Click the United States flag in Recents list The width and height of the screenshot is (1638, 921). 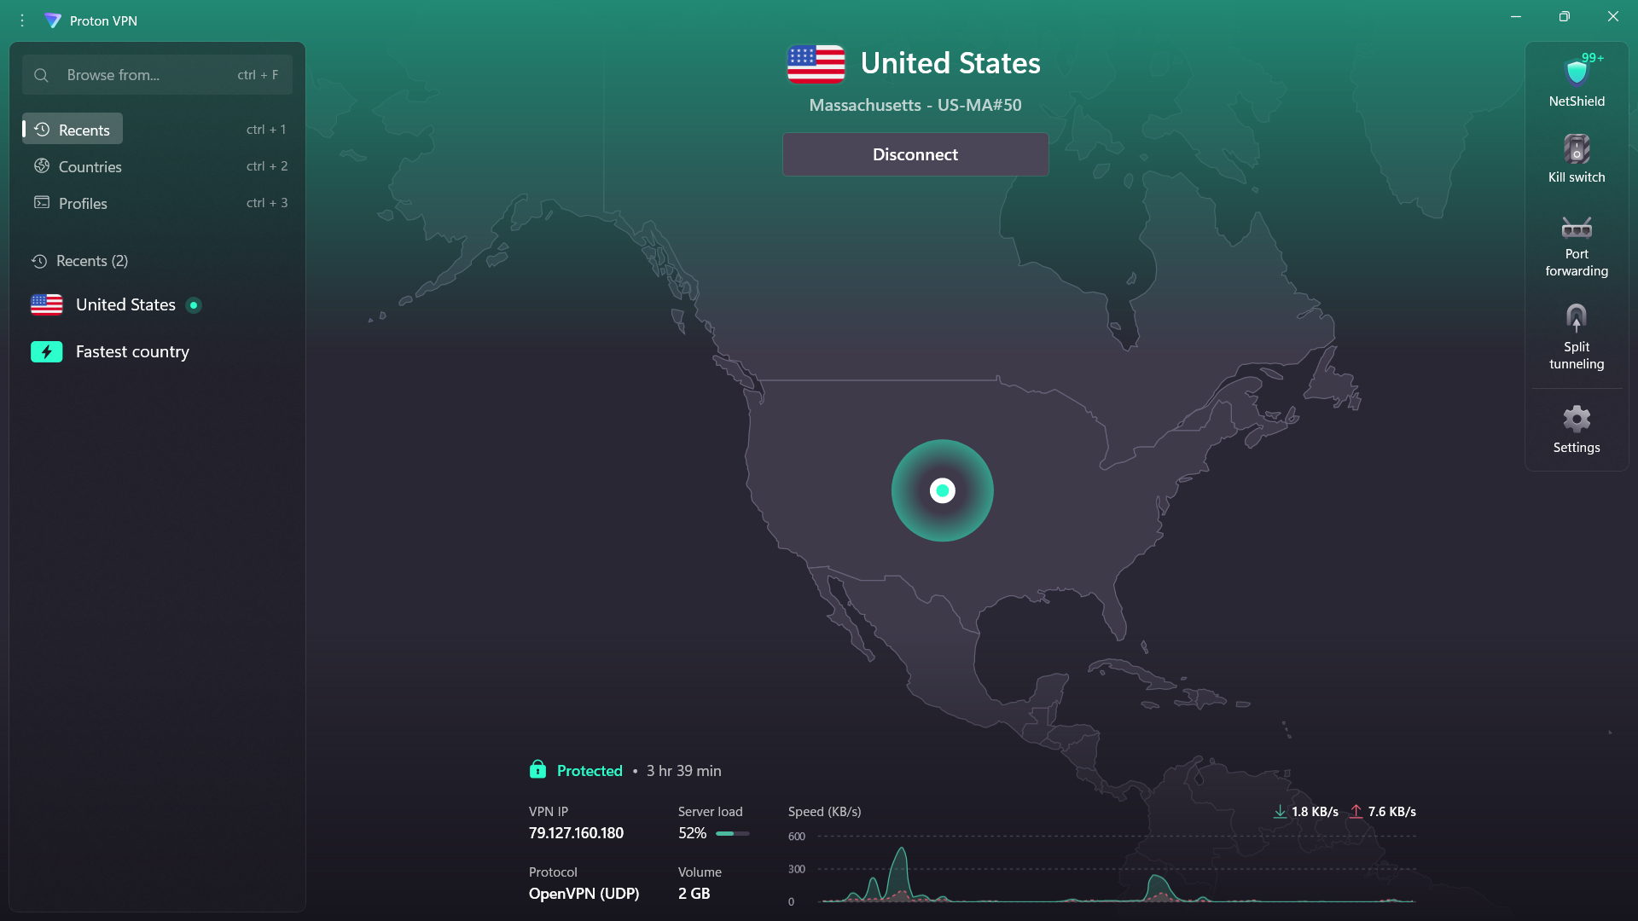point(47,304)
